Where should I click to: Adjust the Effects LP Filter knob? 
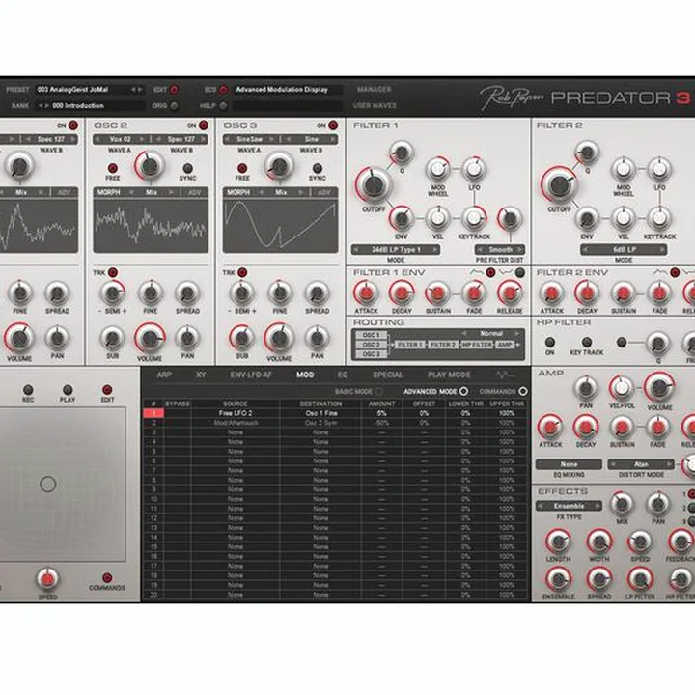pyautogui.click(x=640, y=579)
